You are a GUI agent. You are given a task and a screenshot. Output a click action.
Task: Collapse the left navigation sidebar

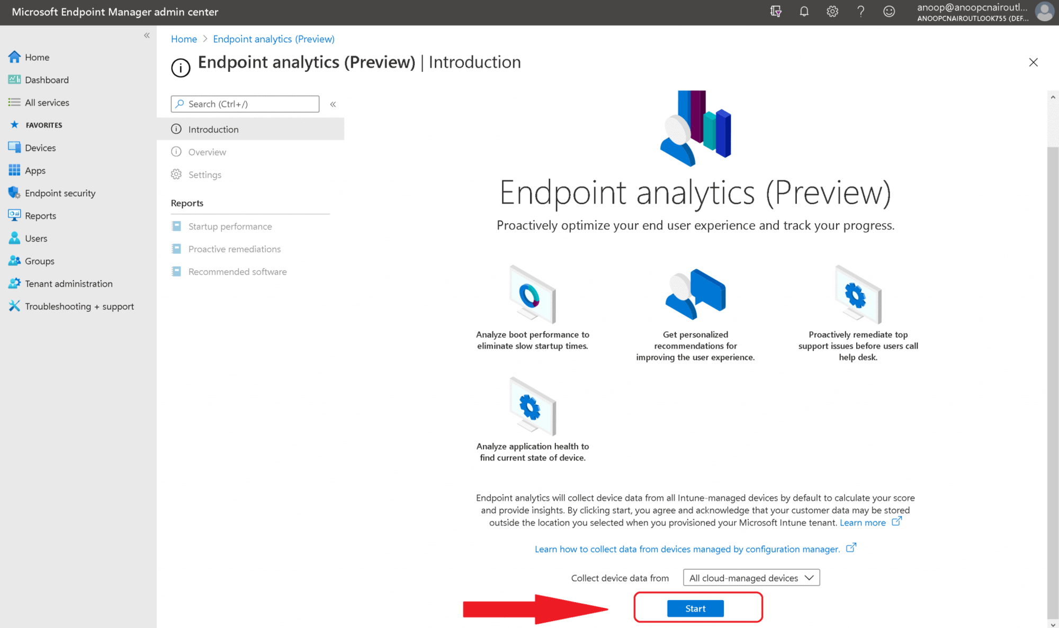click(x=147, y=35)
